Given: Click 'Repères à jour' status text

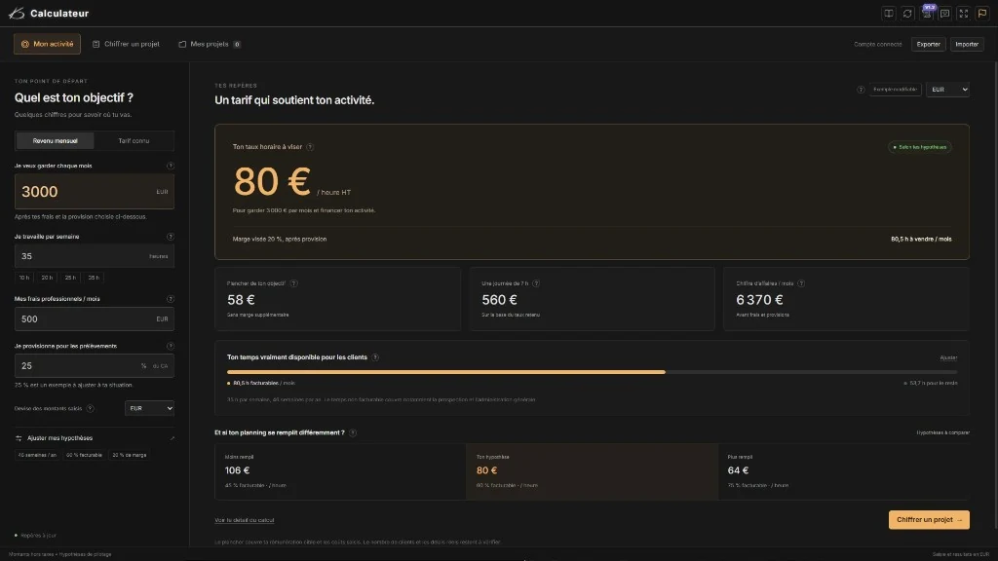Looking at the screenshot, I should pyautogui.click(x=38, y=536).
